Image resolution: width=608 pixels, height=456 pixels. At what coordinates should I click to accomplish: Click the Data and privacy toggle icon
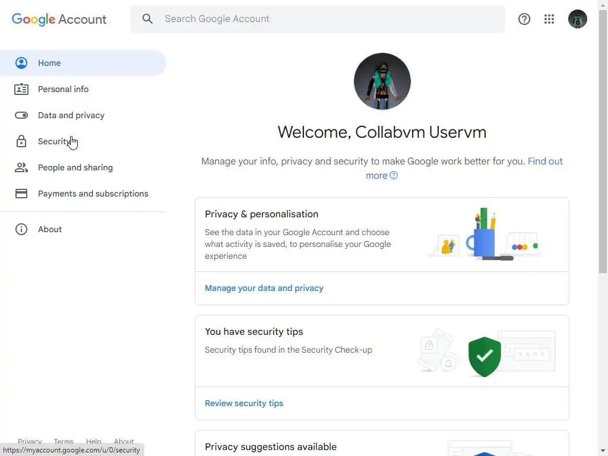click(x=21, y=115)
